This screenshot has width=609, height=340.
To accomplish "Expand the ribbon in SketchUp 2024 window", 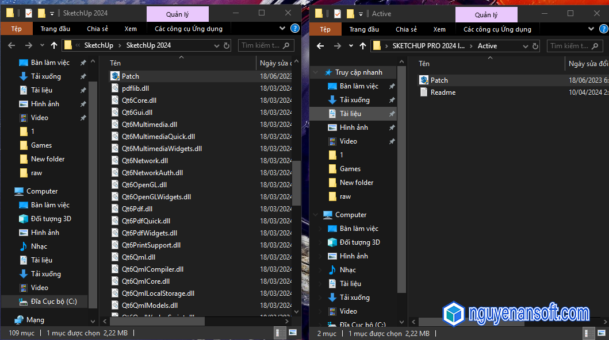I will coord(282,28).
